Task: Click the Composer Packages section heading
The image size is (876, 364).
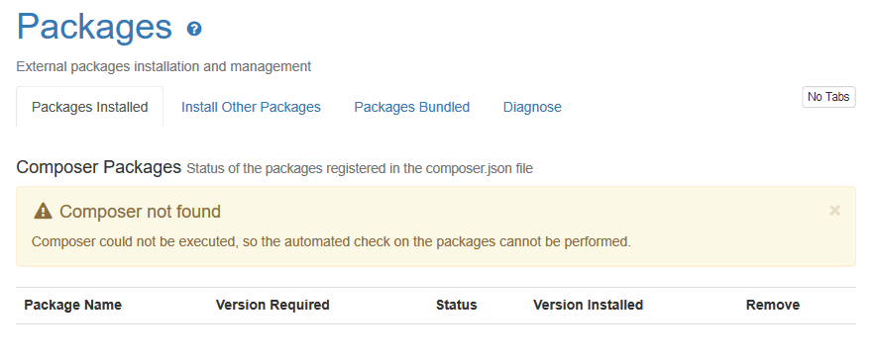Action: point(99,167)
